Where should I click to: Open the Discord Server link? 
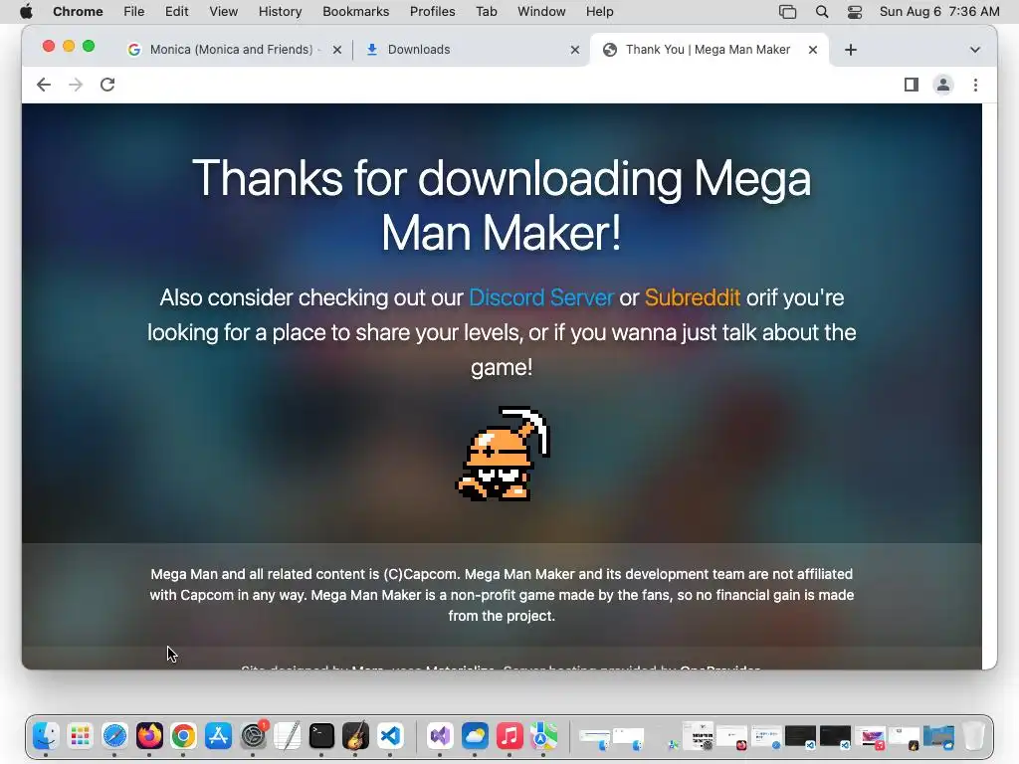click(x=540, y=297)
